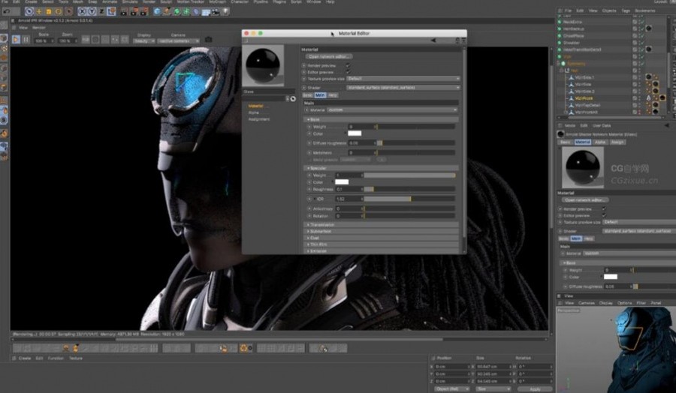
Task: Click the Specular IOR slider in Material Editor
Action: [409, 199]
